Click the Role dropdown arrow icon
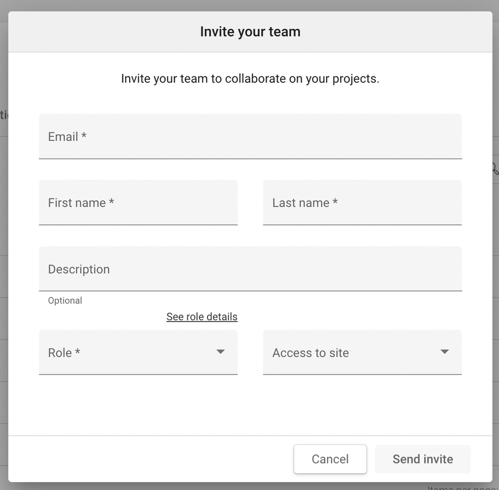The width and height of the screenshot is (499, 490). tap(221, 352)
